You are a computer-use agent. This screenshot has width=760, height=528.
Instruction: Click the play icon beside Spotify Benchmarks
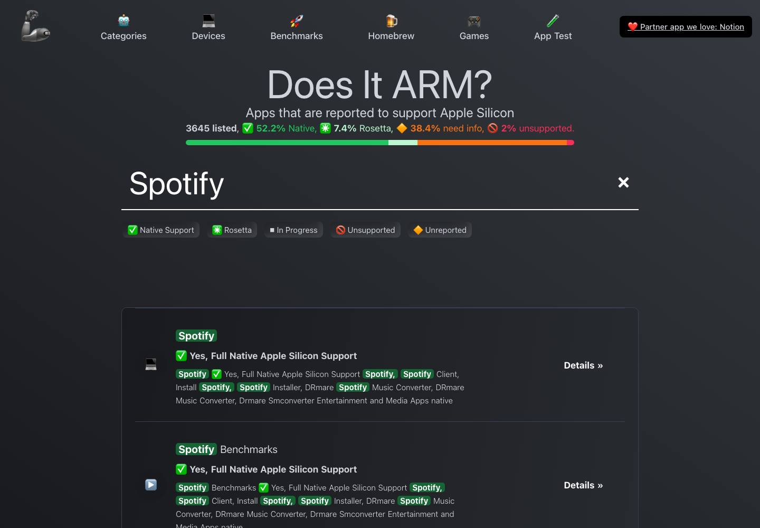151,485
